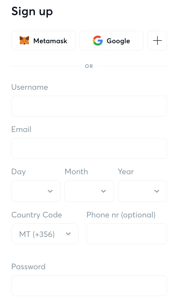Sign up using the Metamask button
Viewport: 179px width, 297px height.
tap(43, 41)
